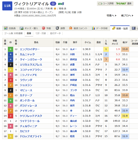Click the red target 予想 icon
The image size is (138, 141).
(44, 28)
